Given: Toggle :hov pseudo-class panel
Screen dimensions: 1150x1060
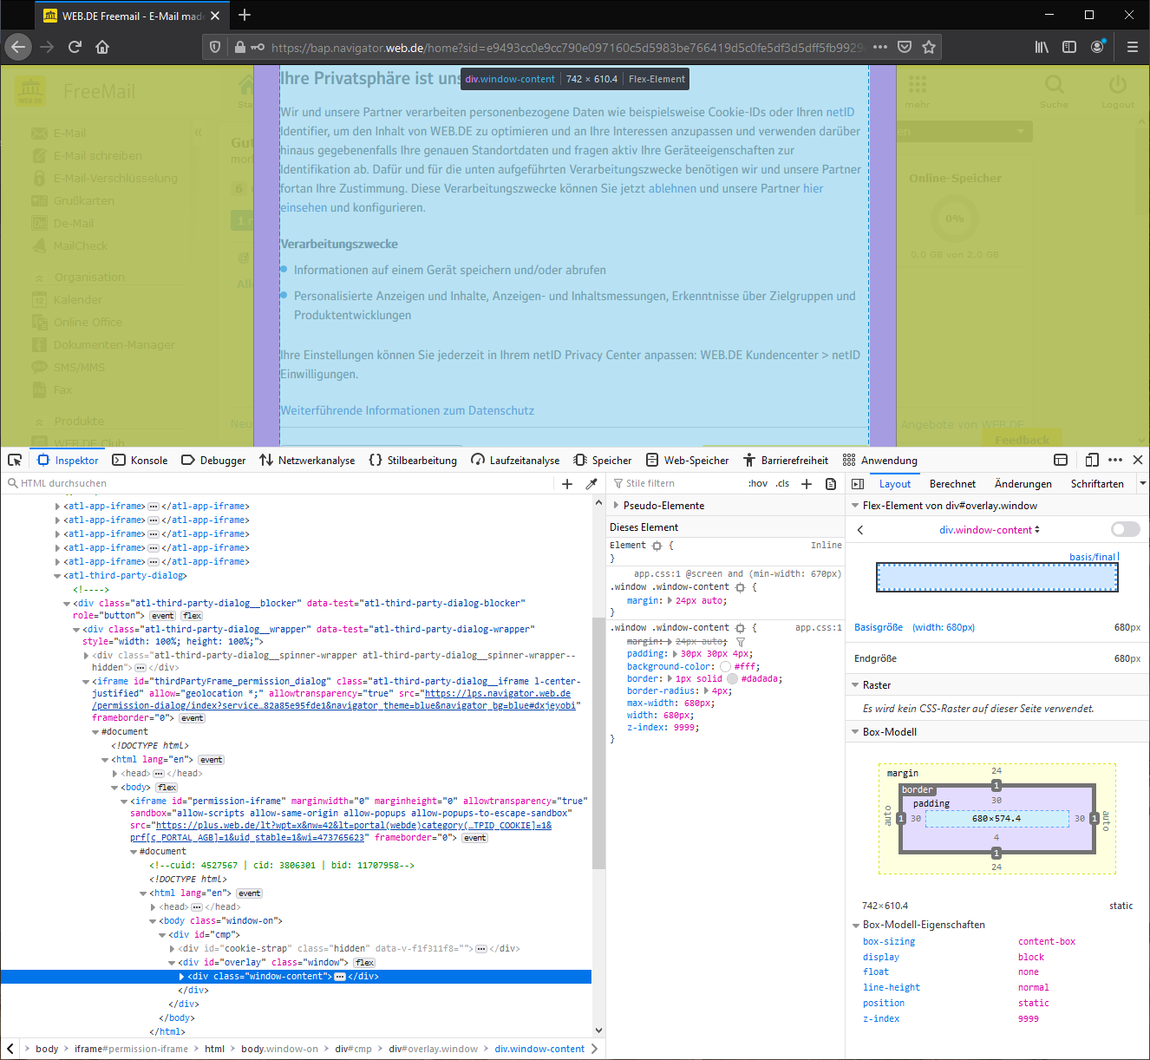Looking at the screenshot, I should (758, 483).
